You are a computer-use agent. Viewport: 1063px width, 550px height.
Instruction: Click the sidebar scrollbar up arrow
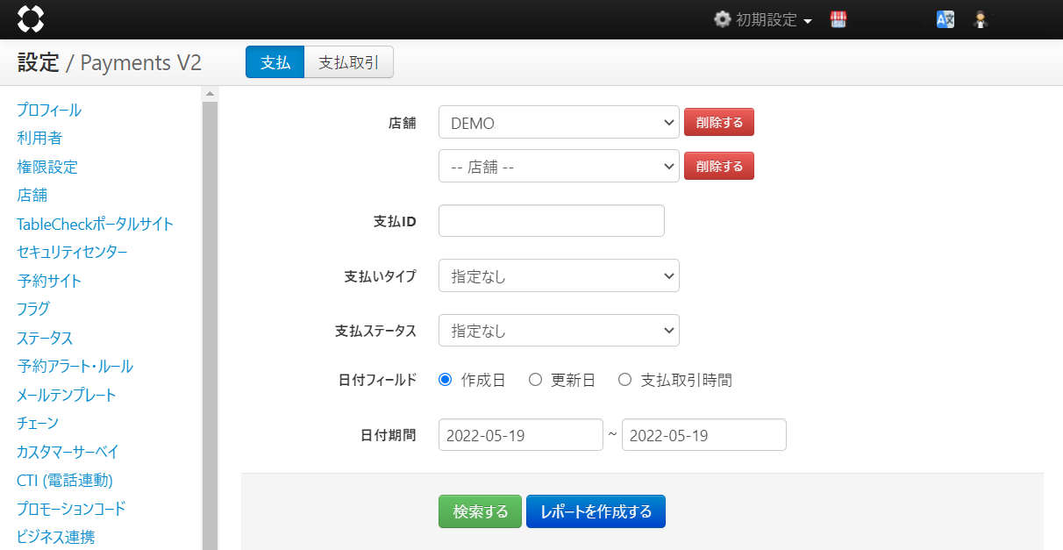click(x=210, y=94)
